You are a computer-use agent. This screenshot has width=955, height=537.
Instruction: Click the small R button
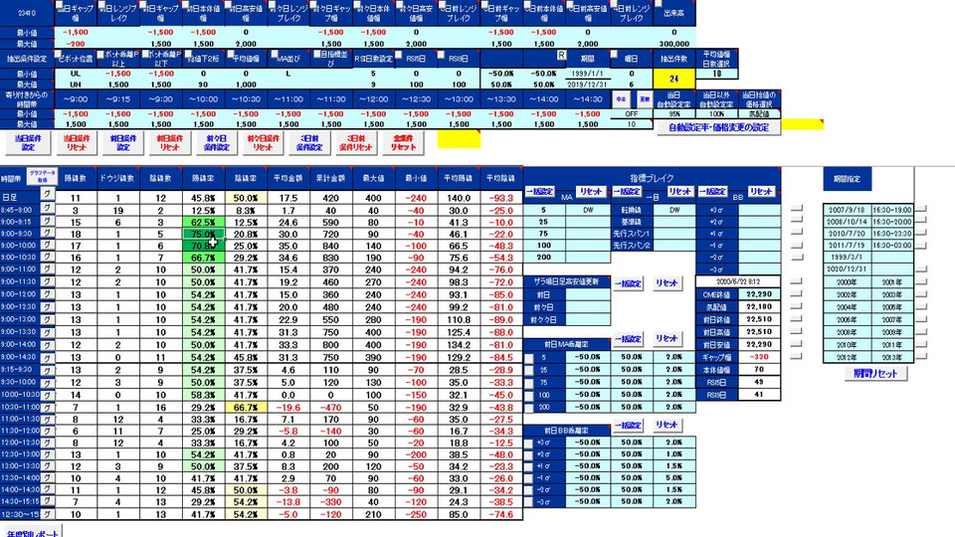pos(561,56)
